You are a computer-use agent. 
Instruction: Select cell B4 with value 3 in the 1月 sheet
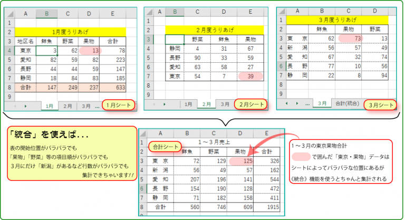pos(47,51)
